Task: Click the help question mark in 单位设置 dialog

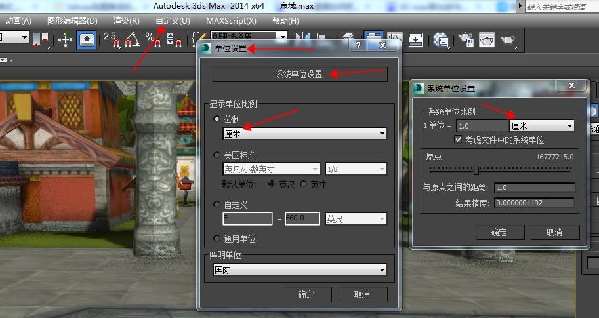Action: [x=358, y=45]
